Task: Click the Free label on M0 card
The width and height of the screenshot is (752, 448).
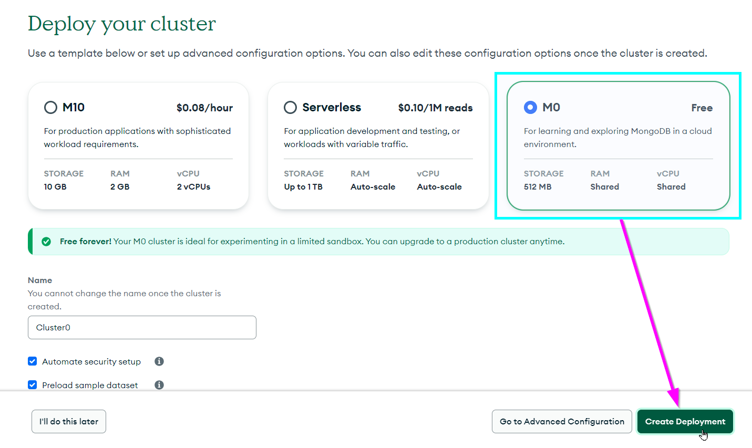Action: (x=702, y=108)
